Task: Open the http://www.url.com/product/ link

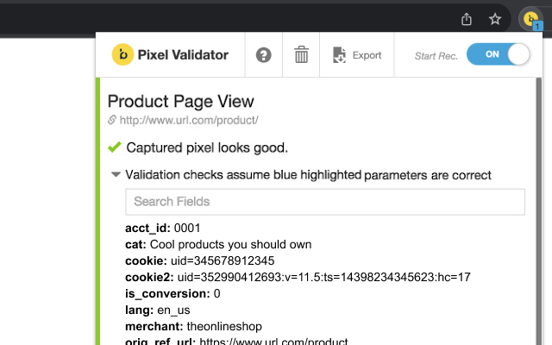Action: point(189,121)
